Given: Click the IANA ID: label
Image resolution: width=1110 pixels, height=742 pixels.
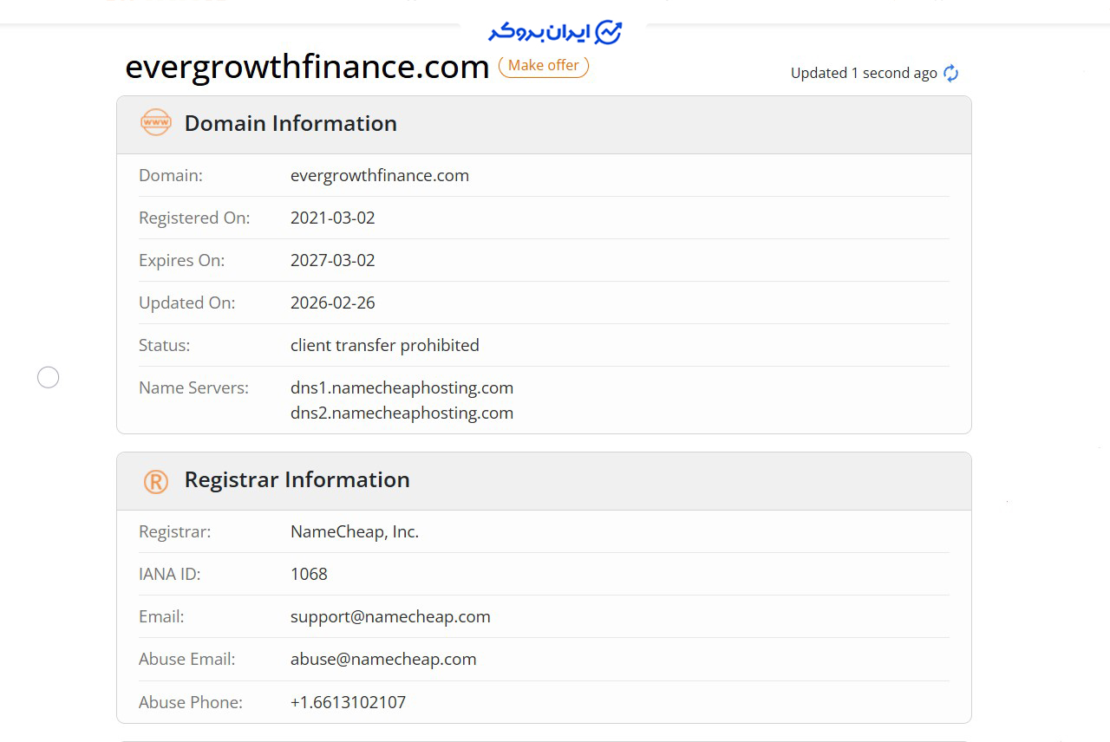Looking at the screenshot, I should 169,574.
